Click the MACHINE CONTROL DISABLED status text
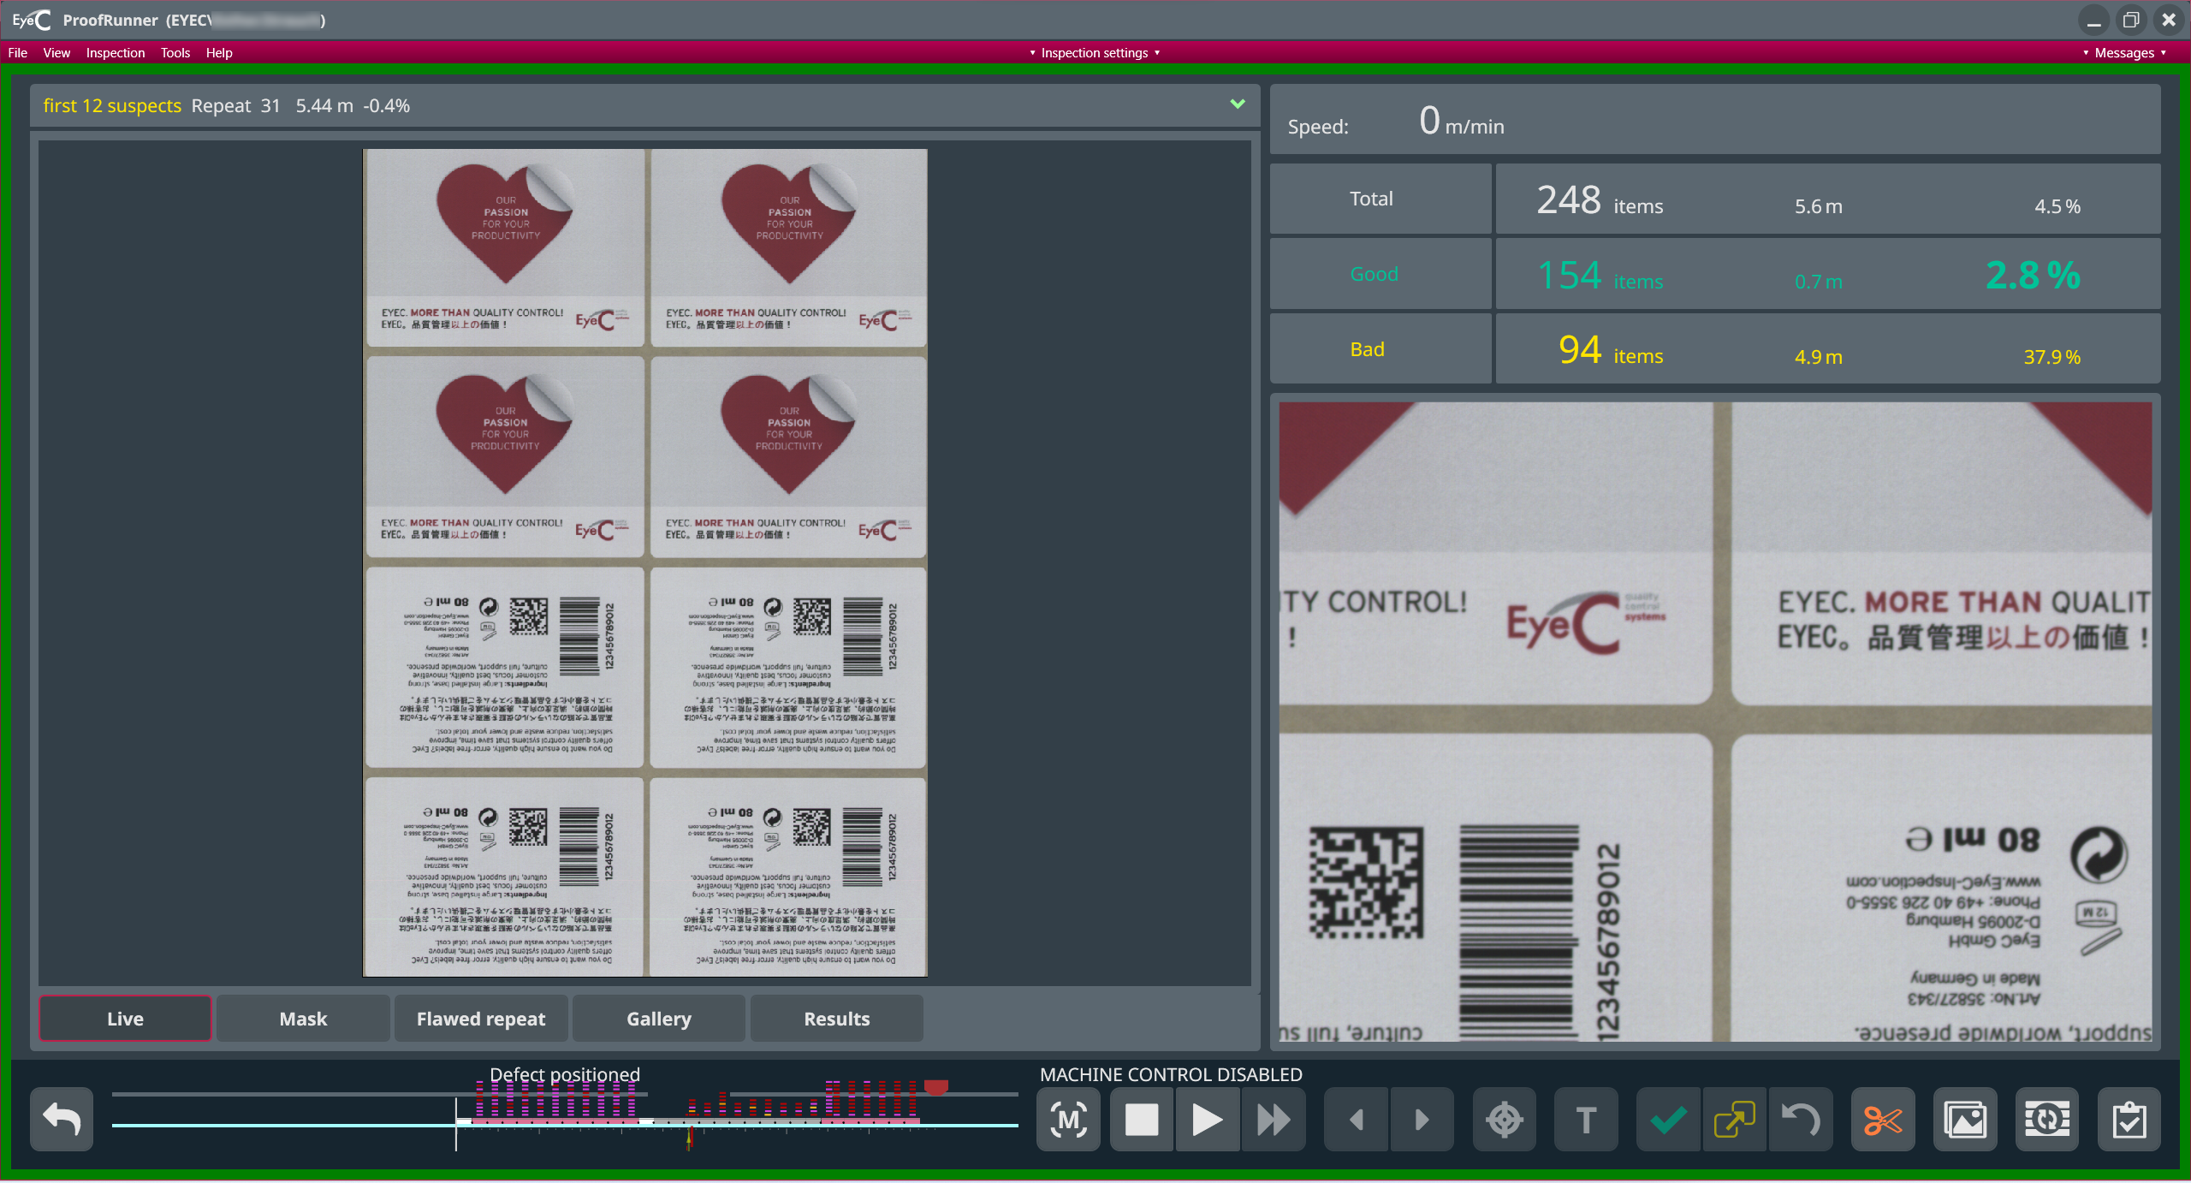Image resolution: width=2191 pixels, height=1183 pixels. coord(1171,1074)
